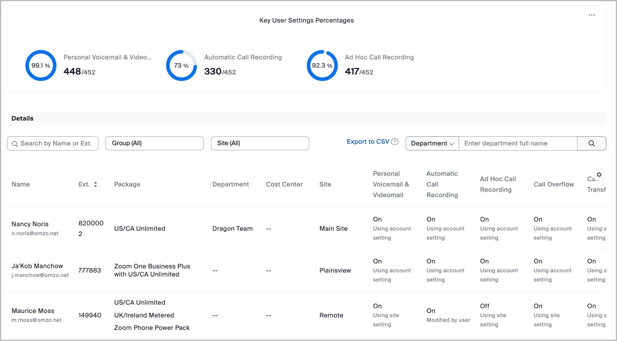Click the Key User Settings Percentages title
The width and height of the screenshot is (617, 341).
pyautogui.click(x=307, y=20)
